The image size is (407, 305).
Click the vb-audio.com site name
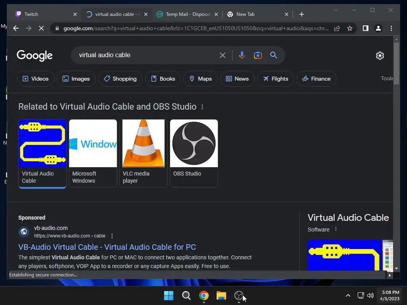[51, 228]
